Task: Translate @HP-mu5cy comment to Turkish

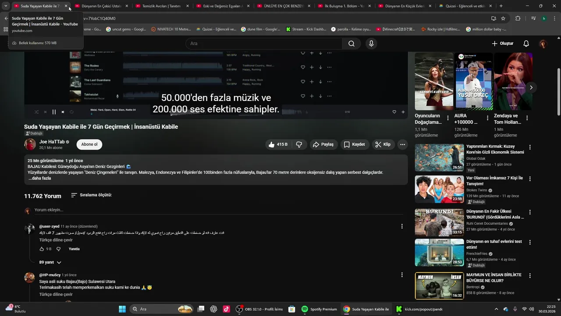Action: coord(56,294)
